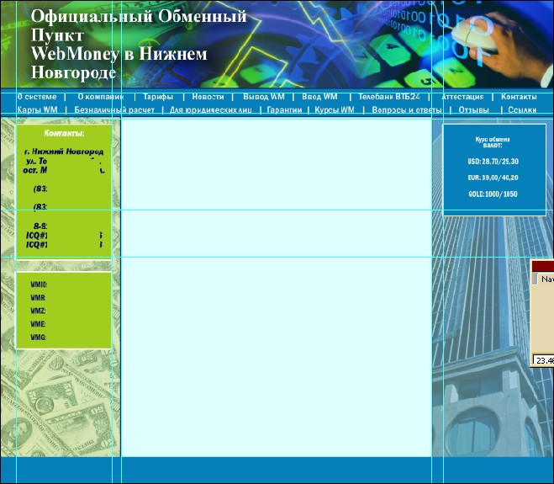Click the numeric field showing 23.4
Image resolution: width=554 pixels, height=484 pixels.
(543, 360)
